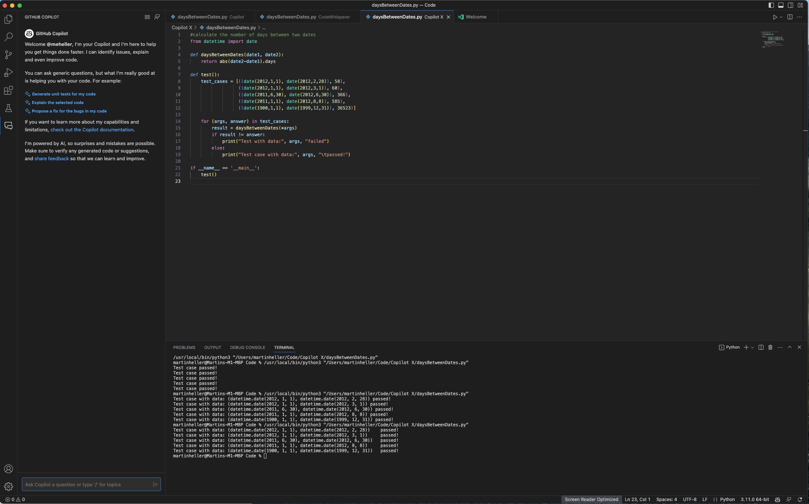The width and height of the screenshot is (809, 504).
Task: Switch to OUTPUT panel tab
Action: click(x=212, y=347)
